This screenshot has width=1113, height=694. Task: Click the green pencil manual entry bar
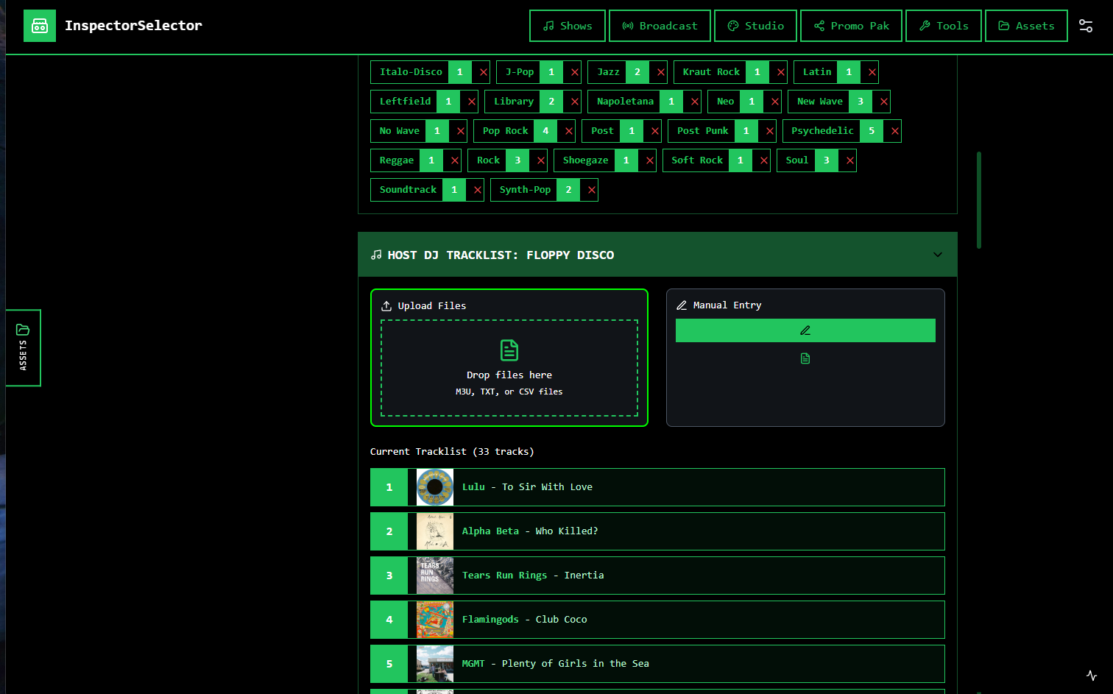pos(805,330)
